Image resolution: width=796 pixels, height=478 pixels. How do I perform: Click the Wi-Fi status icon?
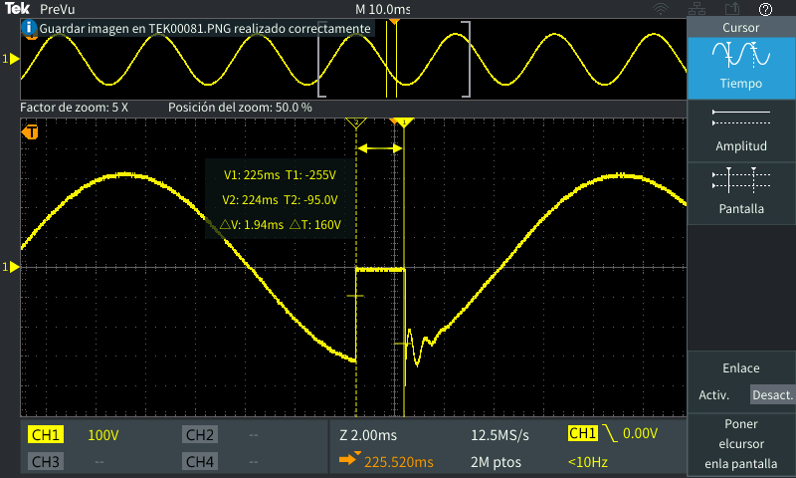pos(661,9)
